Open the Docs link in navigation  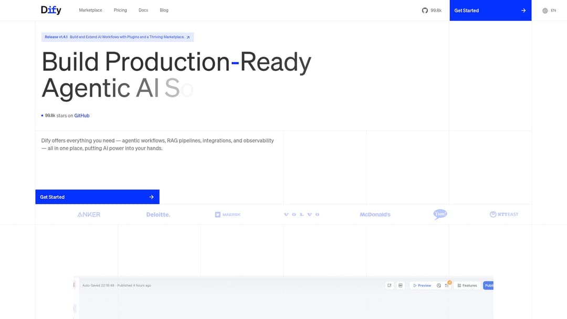click(143, 10)
